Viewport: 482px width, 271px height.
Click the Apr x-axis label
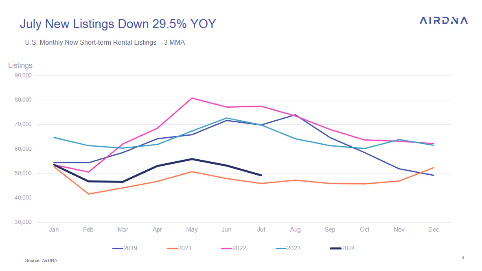coord(158,230)
